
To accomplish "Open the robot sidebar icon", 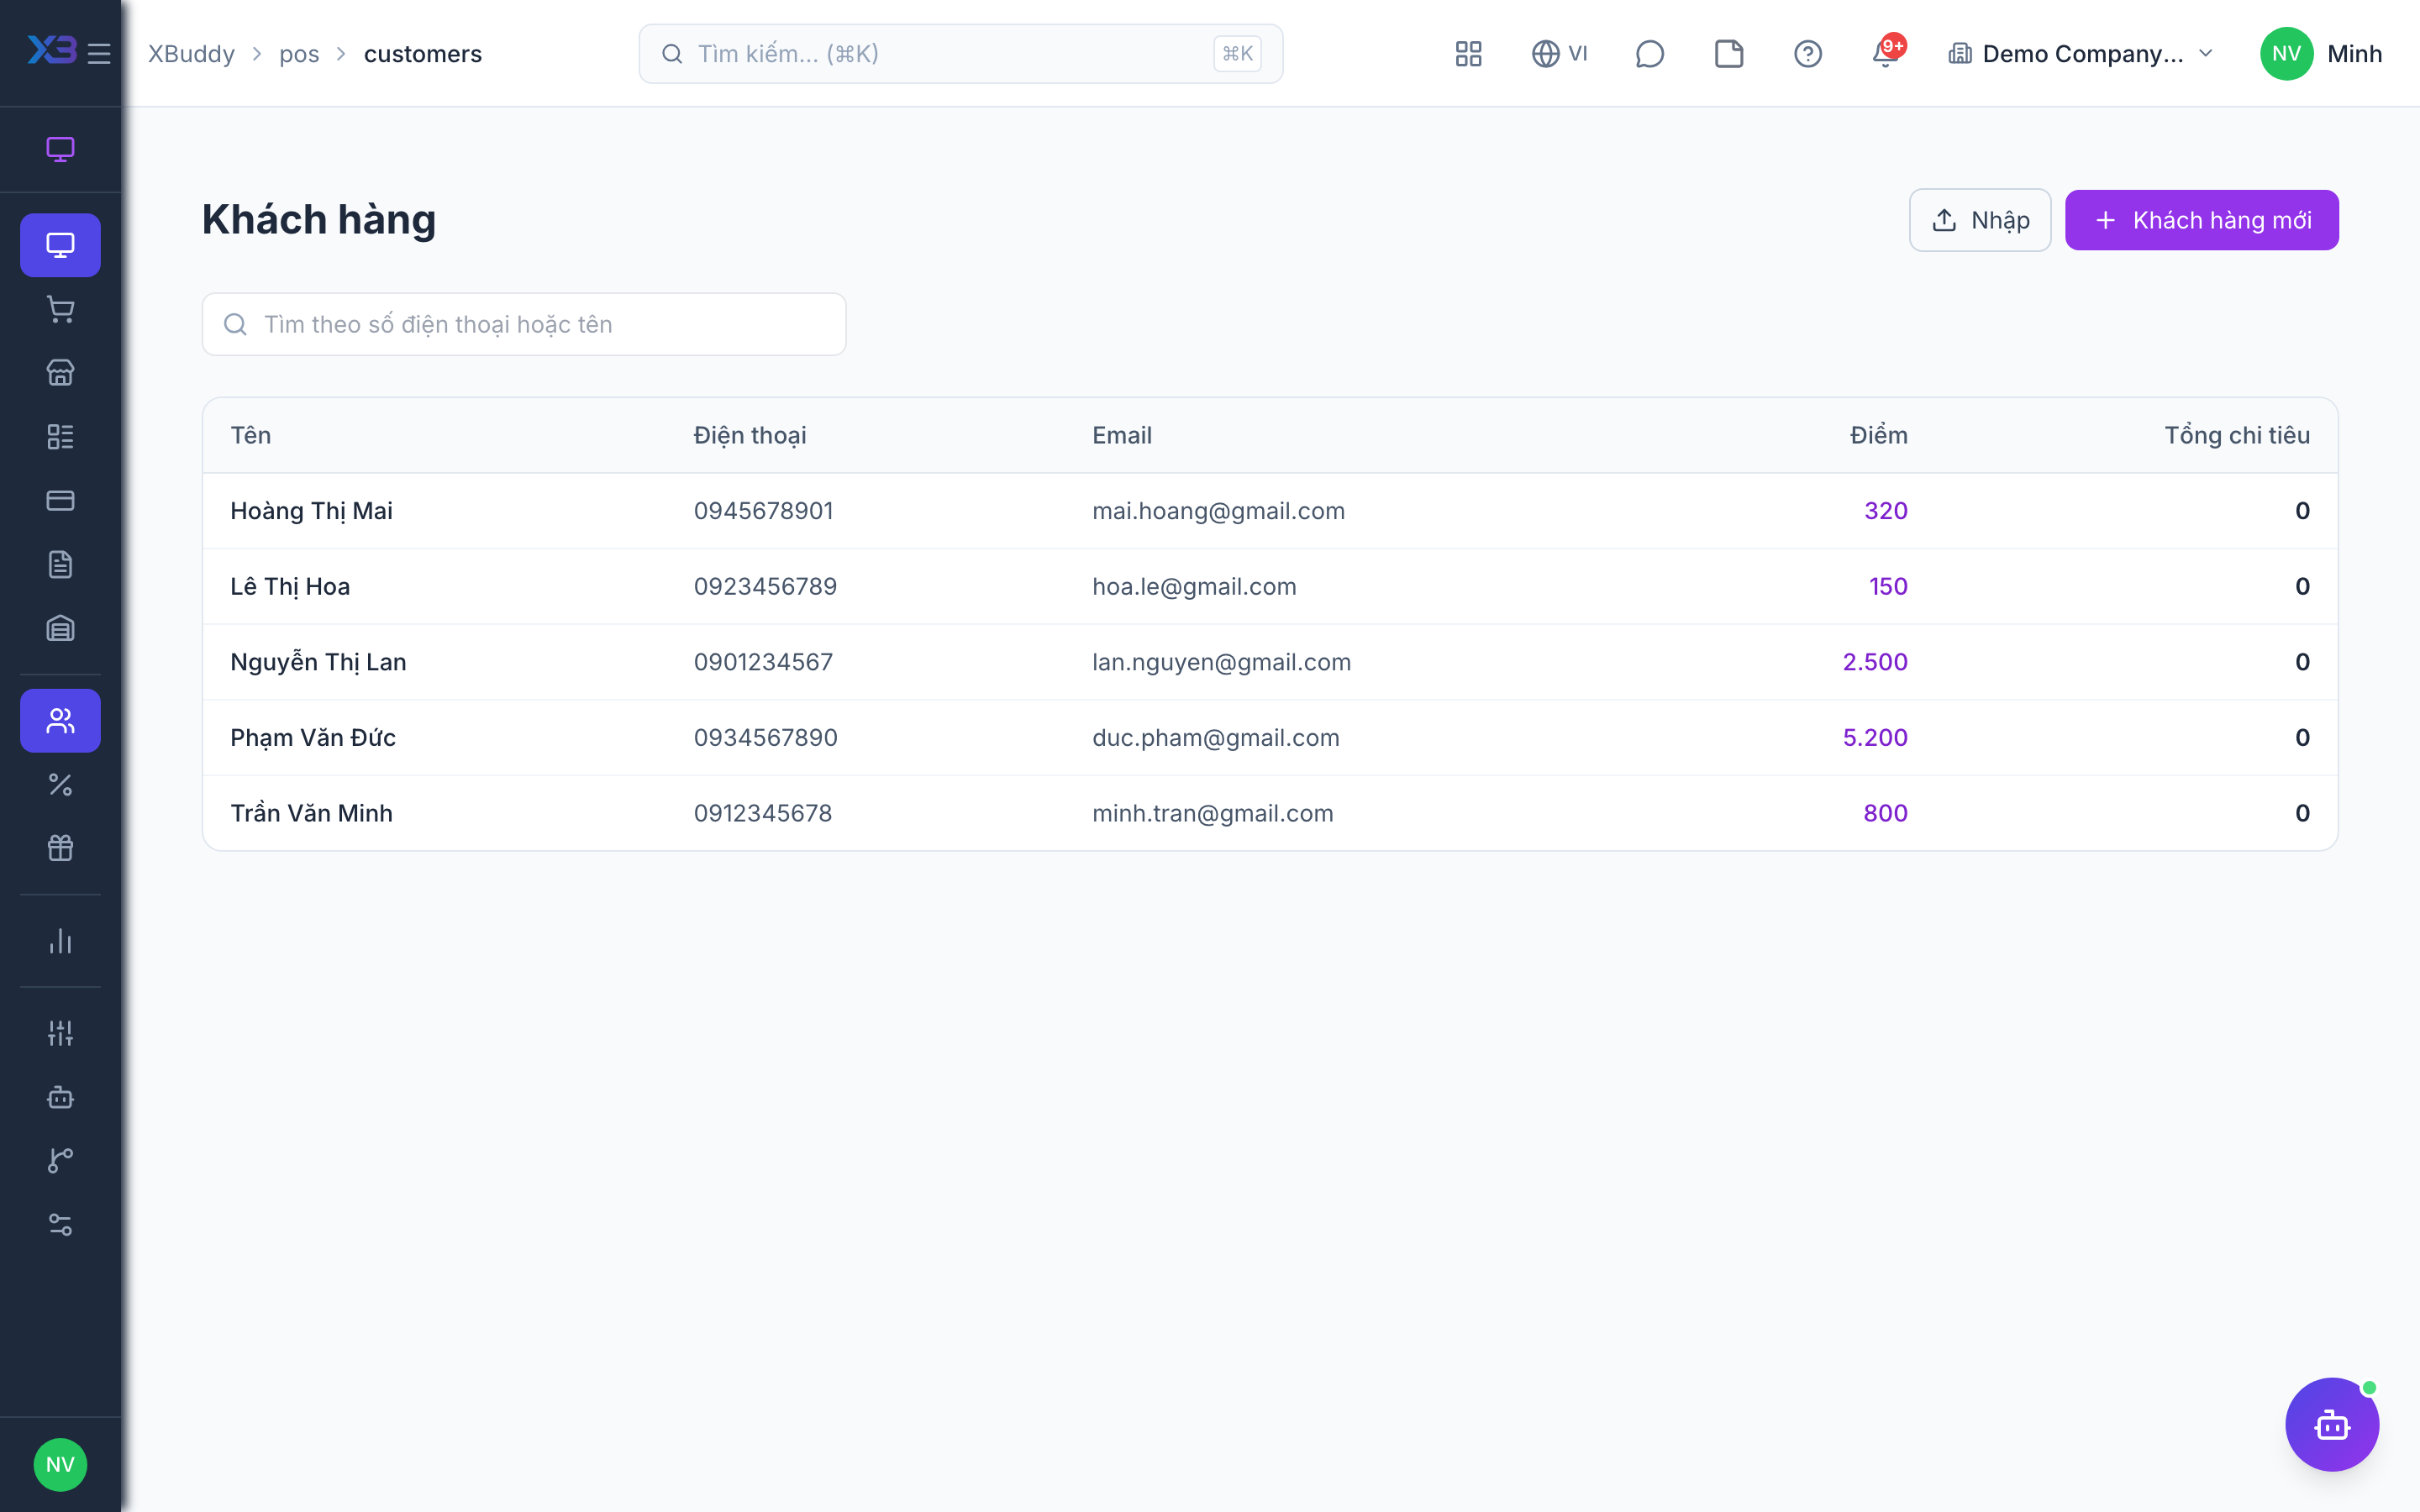I will click(x=60, y=1097).
